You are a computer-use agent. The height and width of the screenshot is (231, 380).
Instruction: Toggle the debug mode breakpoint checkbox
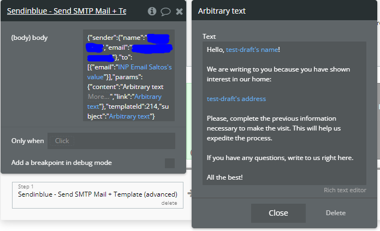(x=170, y=163)
